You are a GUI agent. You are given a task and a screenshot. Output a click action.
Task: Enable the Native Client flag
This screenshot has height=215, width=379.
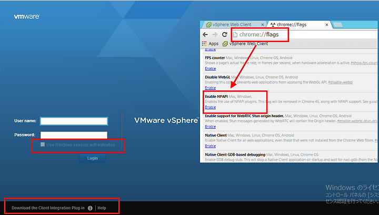click(x=210, y=146)
